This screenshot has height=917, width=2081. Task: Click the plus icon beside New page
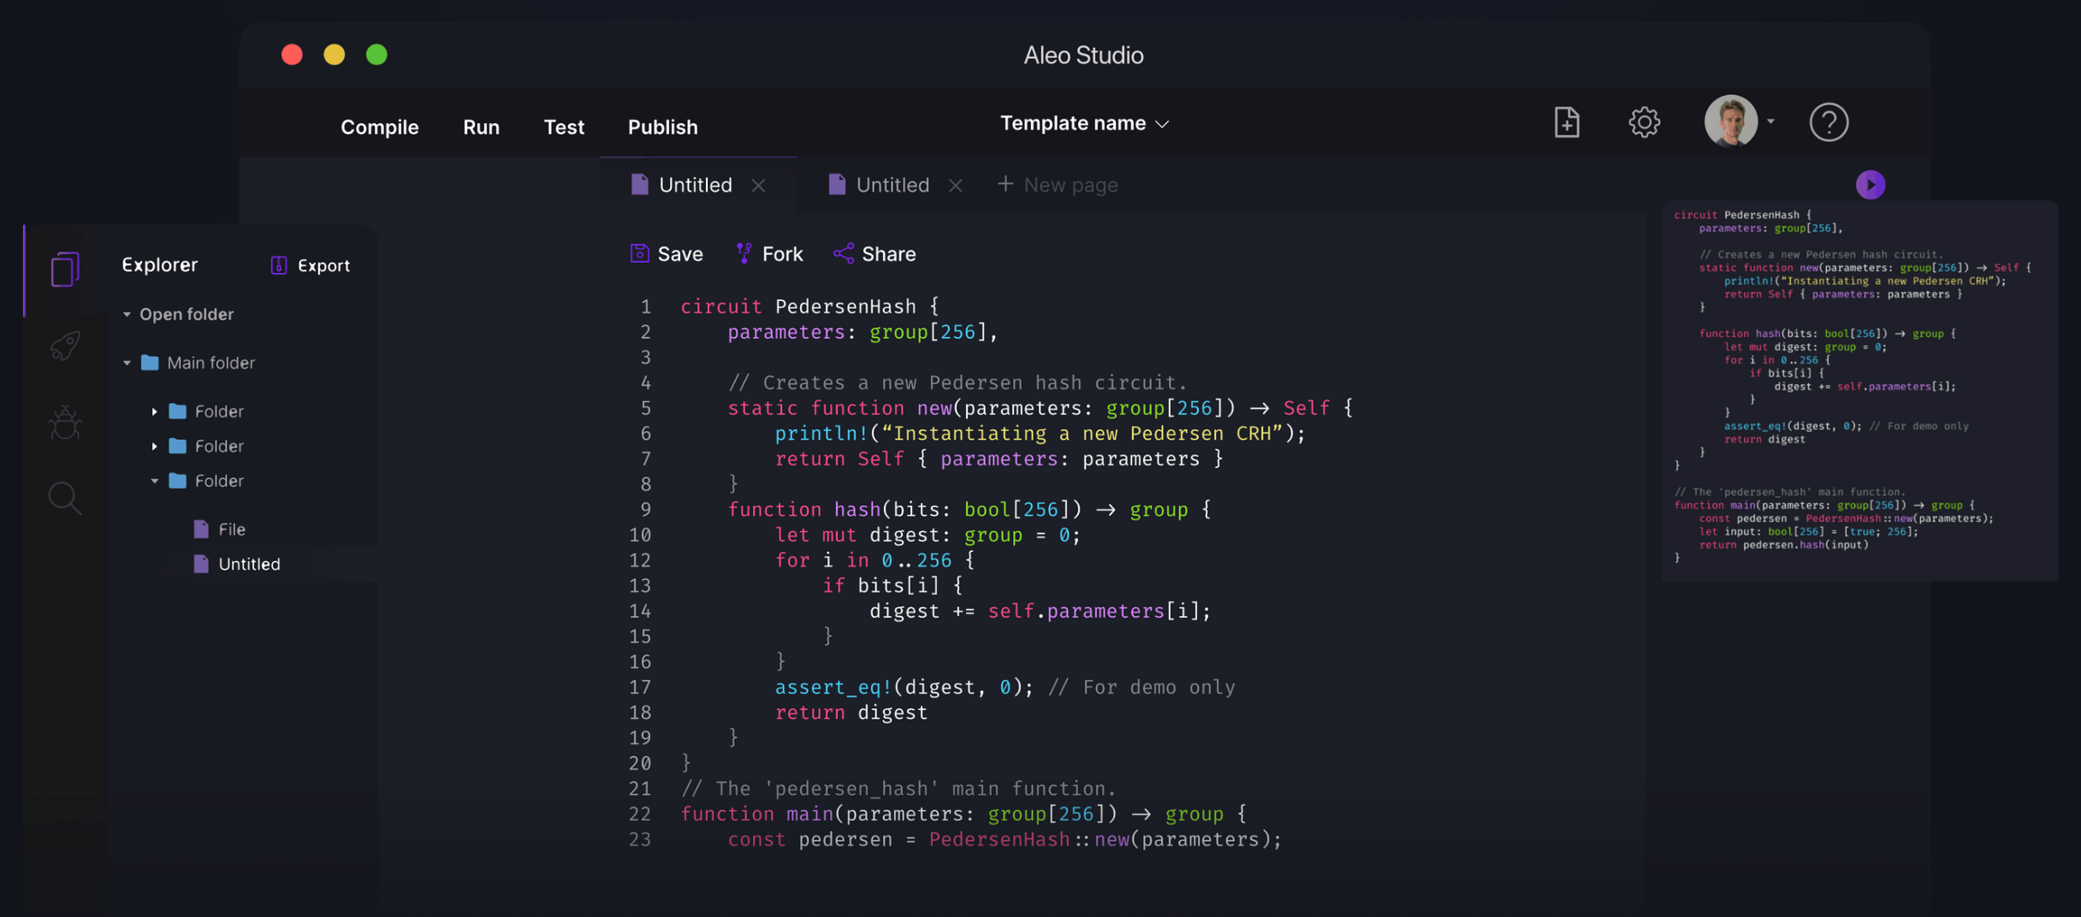(1005, 184)
